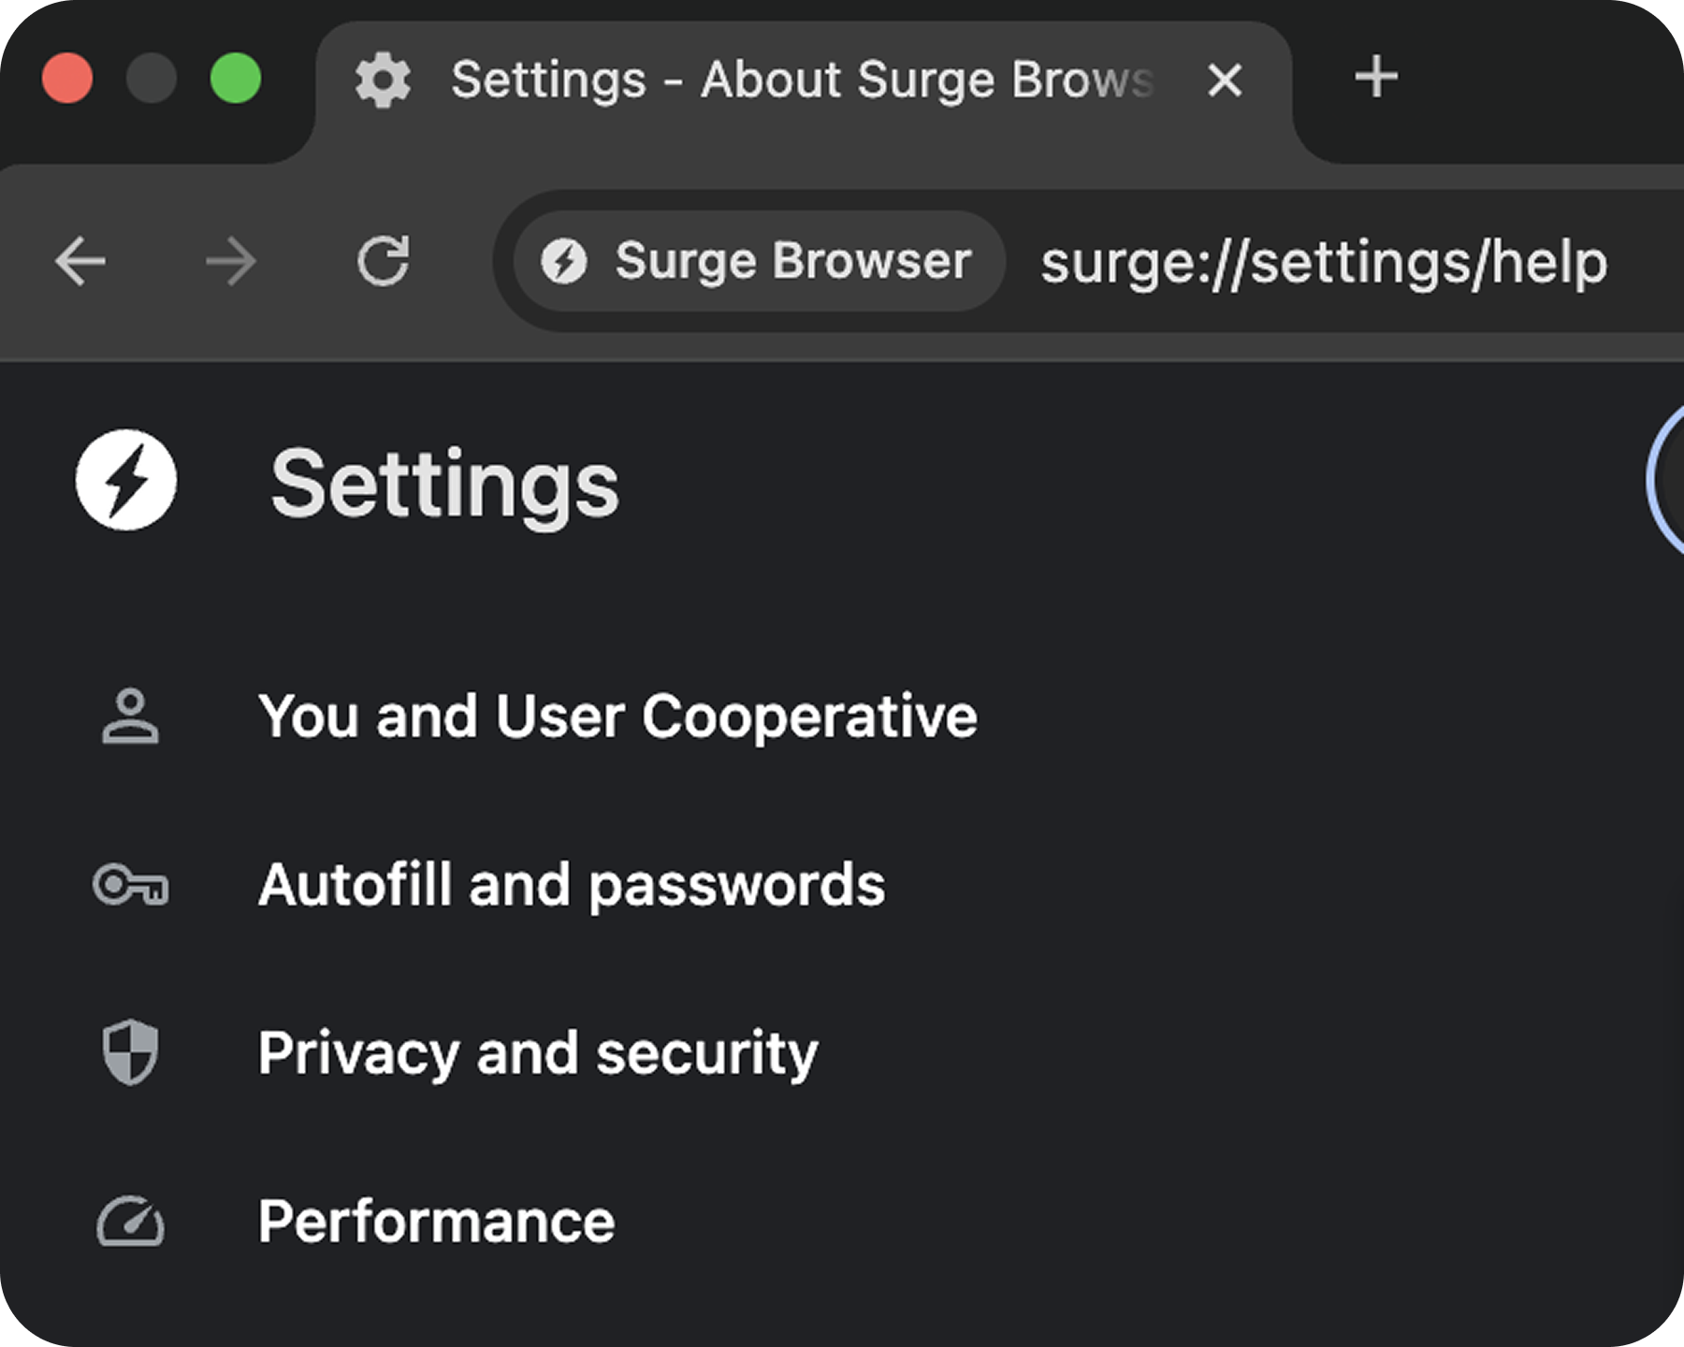The image size is (1684, 1347).
Task: Click the speedometer icon for Performance
Action: point(131,1222)
